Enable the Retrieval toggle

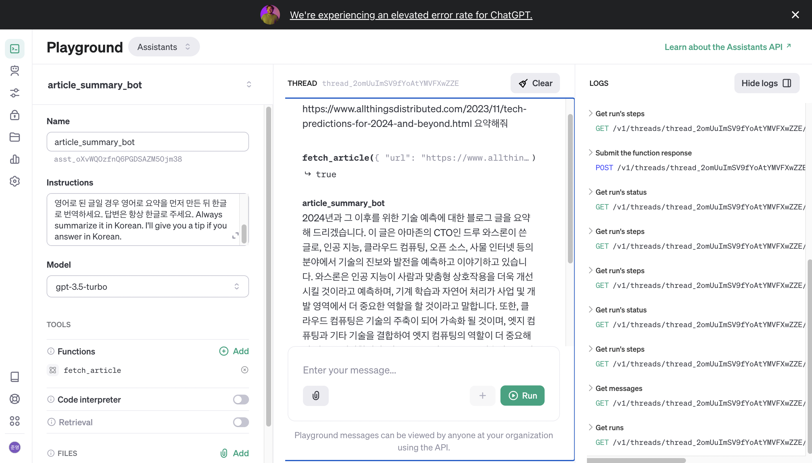(x=241, y=422)
